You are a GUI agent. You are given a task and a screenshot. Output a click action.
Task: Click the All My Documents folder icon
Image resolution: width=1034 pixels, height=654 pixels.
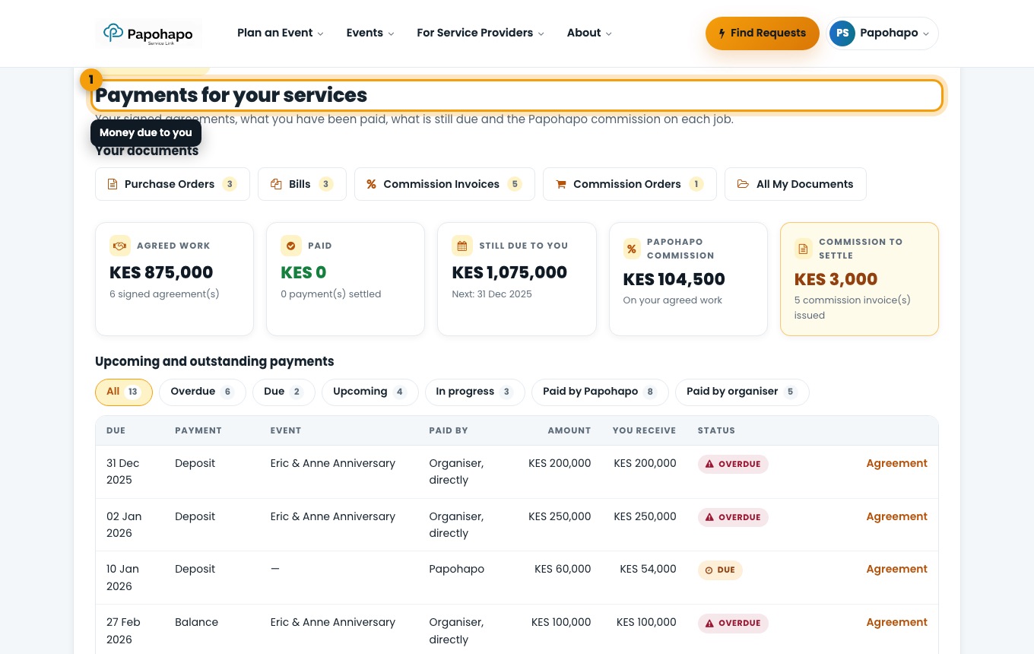[x=743, y=184]
